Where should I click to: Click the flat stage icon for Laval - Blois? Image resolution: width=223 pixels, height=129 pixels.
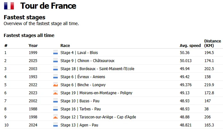56,52
